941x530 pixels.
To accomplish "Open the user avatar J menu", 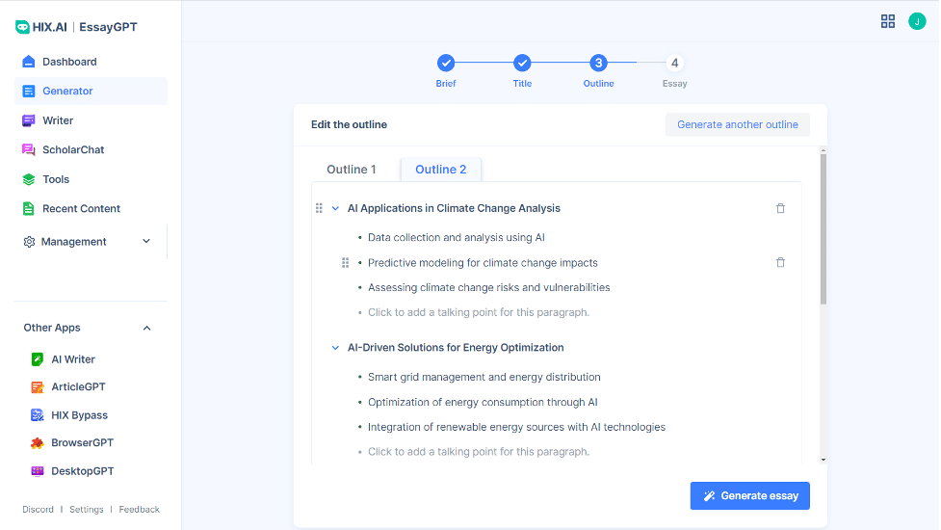I will [x=916, y=21].
